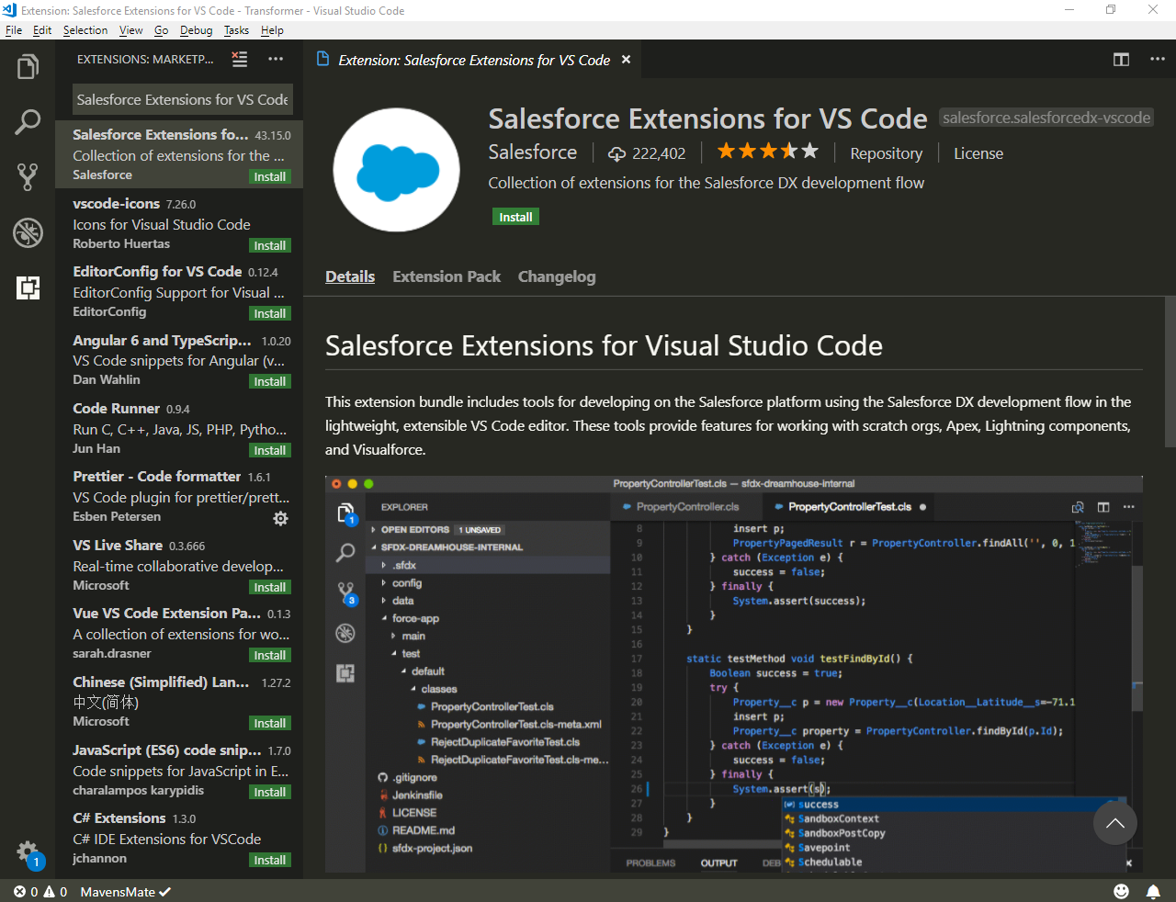This screenshot has height=902, width=1176.
Task: Click the extension detail vertical scrollbar
Action: (x=1170, y=372)
